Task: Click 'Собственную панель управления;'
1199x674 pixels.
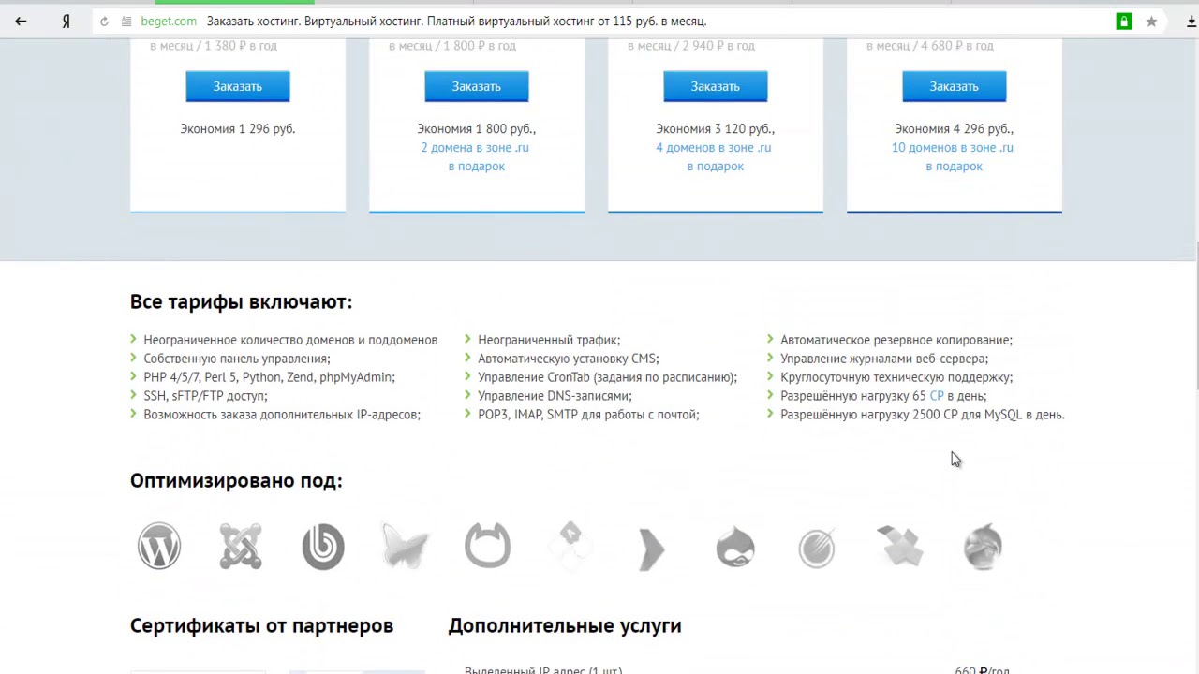Action: coord(237,359)
